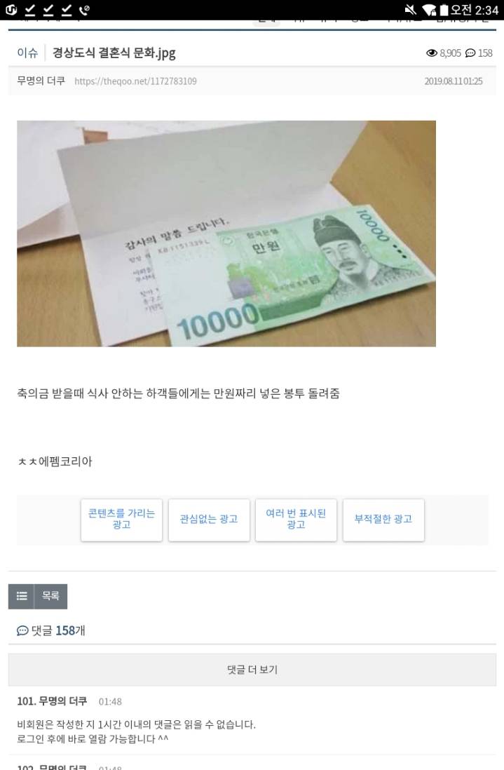Viewport: 504px width, 770px height.
Task: Tap the phone call status icon
Action: (x=84, y=10)
